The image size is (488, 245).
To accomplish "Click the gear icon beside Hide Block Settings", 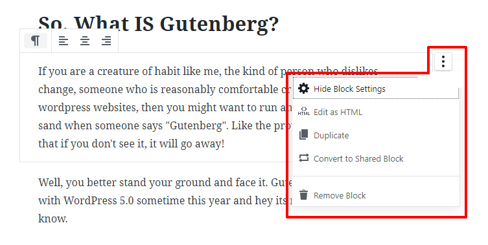I will (303, 89).
